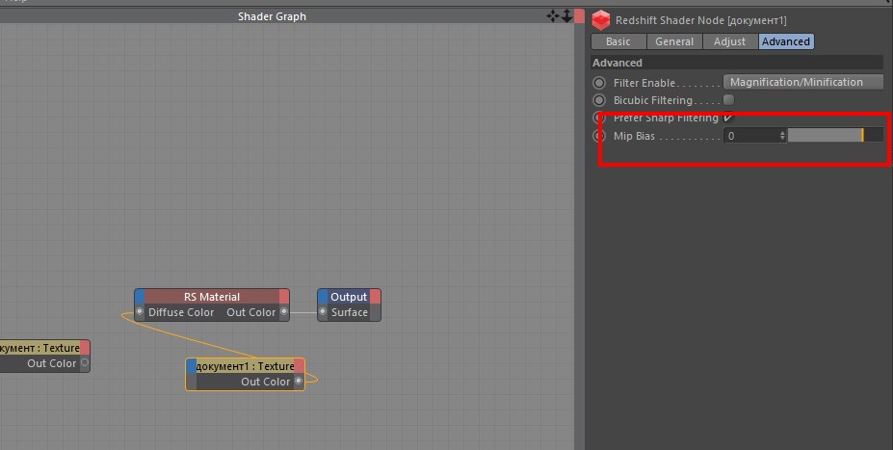This screenshot has height=450, width=893.
Task: Click the Mip Bias slider bar
Action: [x=835, y=136]
